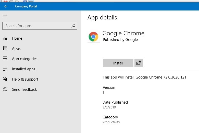Install Google Chrome
This screenshot has width=199, height=133.
pos(118,63)
